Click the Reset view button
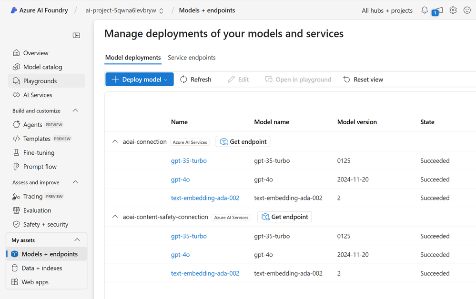Screen dimensions: 476x299 pos(363,80)
